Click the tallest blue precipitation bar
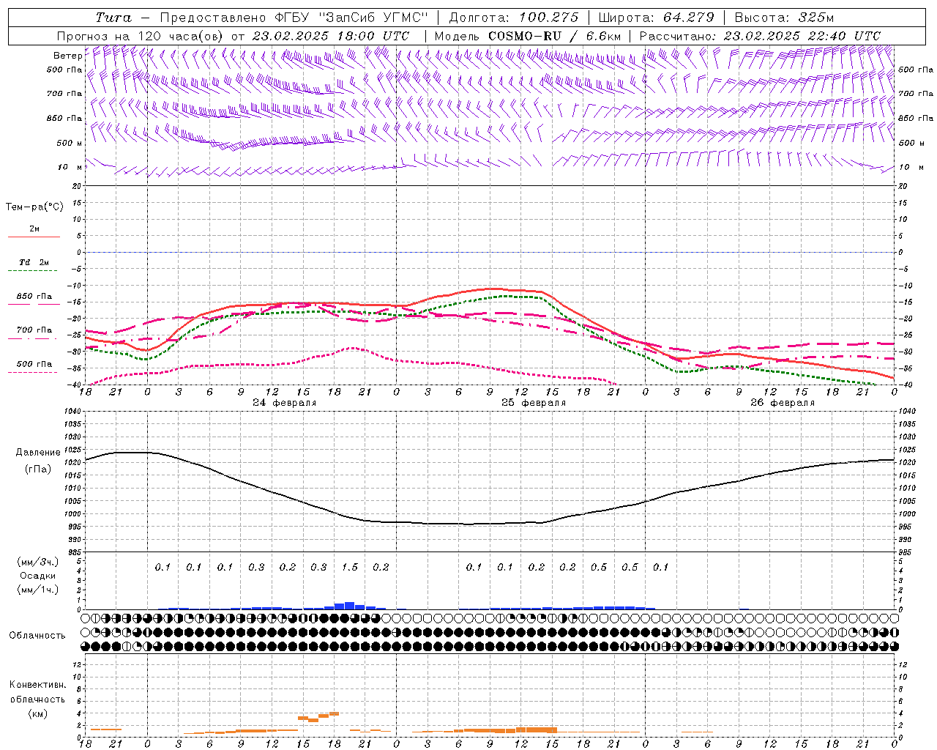Screen dimensions: 937x750 350,606
